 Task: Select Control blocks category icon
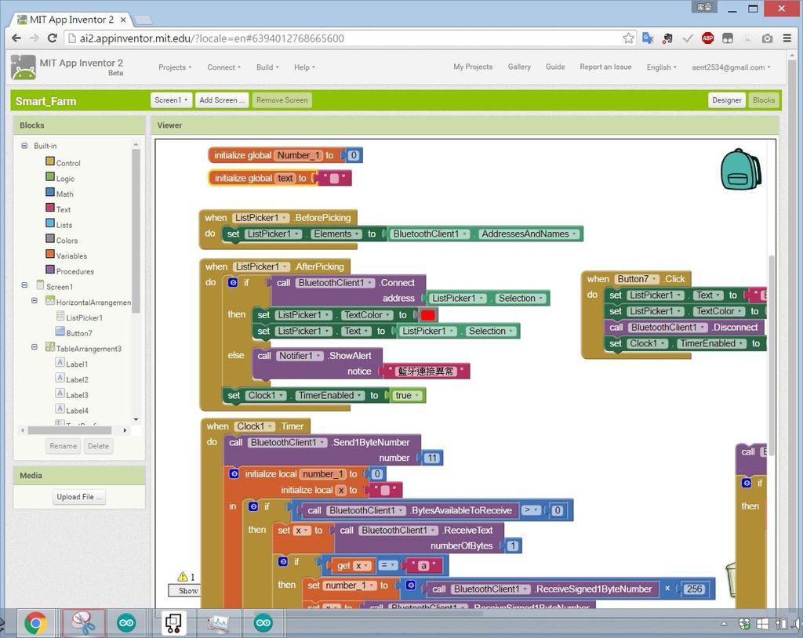click(49, 161)
